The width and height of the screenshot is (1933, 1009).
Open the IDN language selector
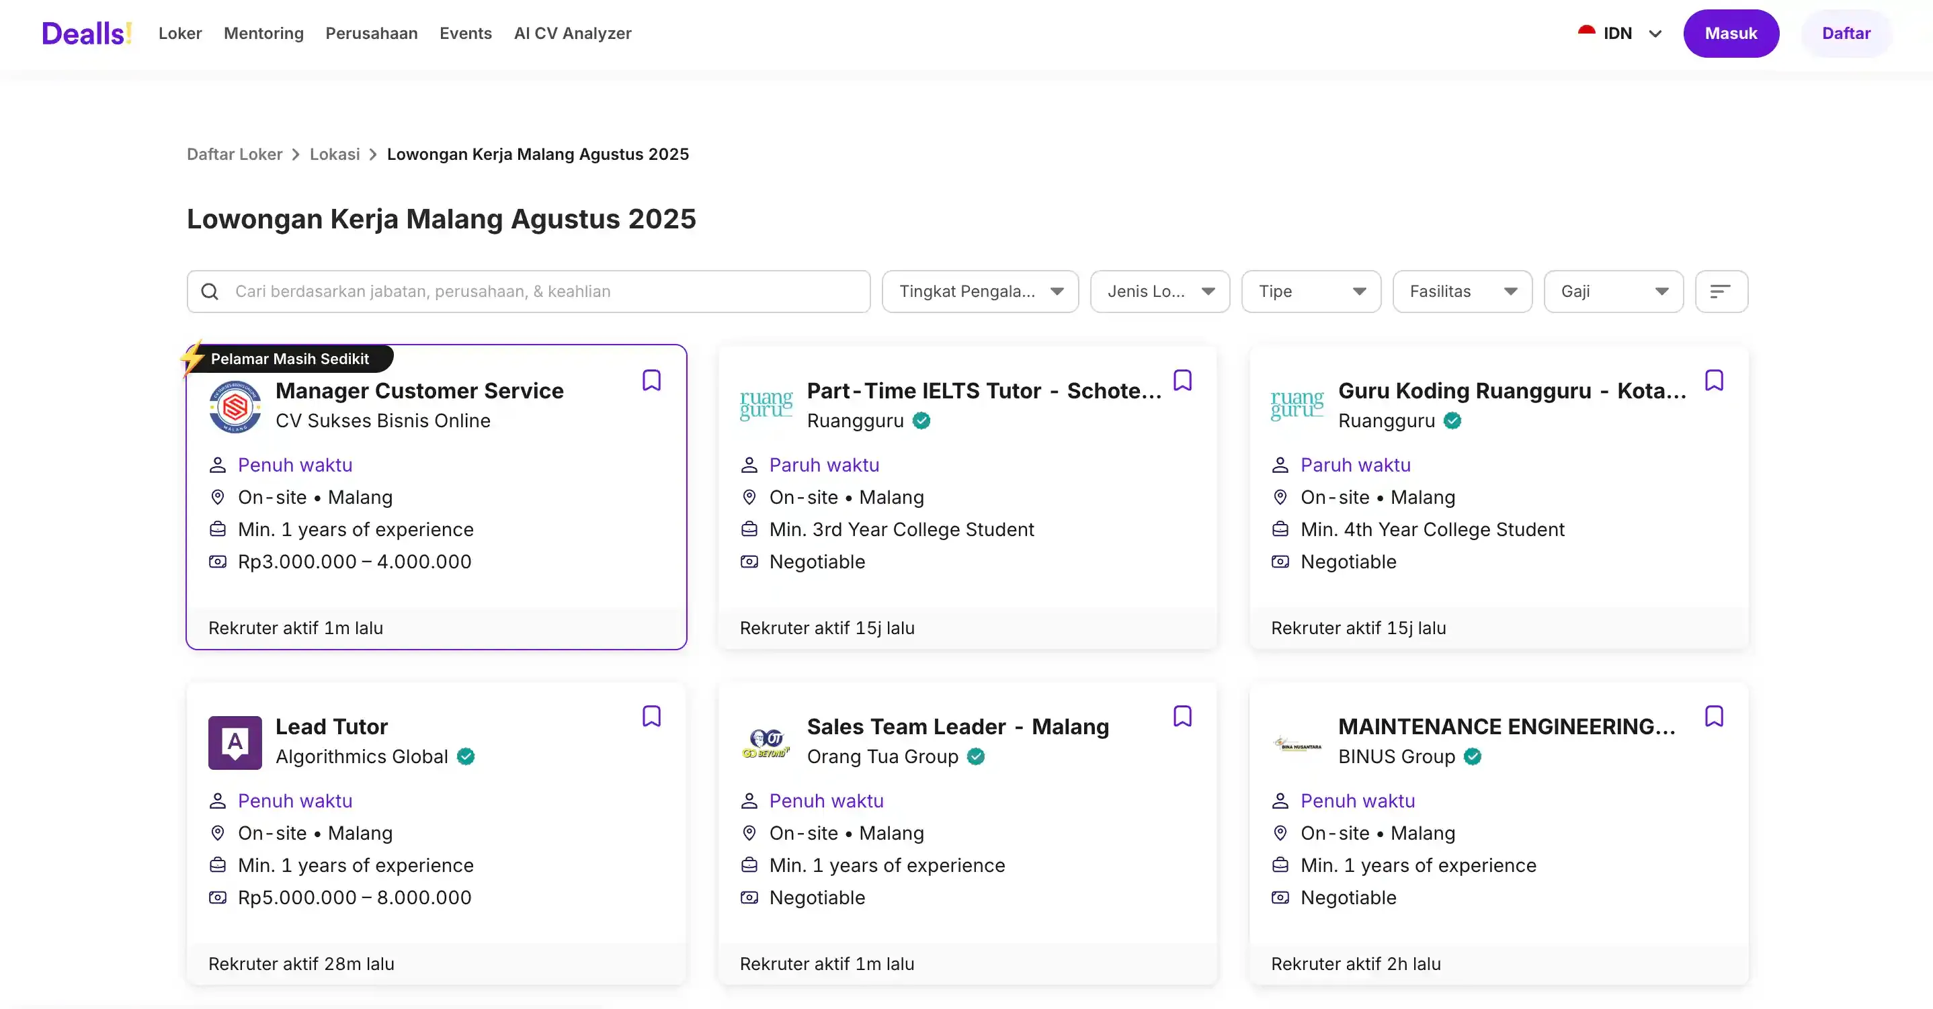pos(1620,33)
